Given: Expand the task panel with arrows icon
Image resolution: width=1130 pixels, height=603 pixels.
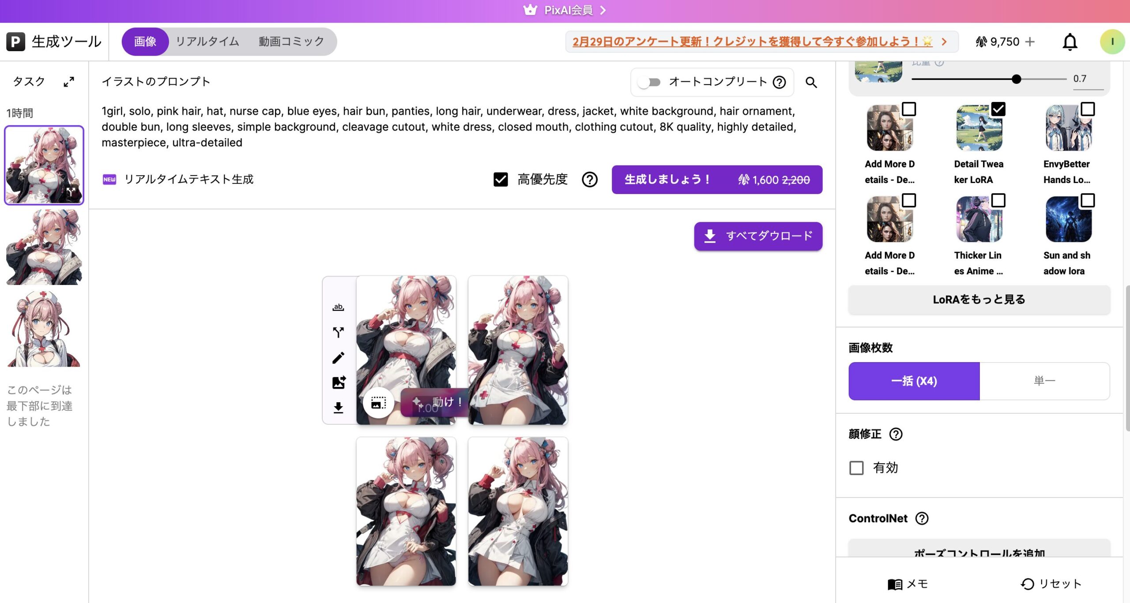Looking at the screenshot, I should point(69,82).
